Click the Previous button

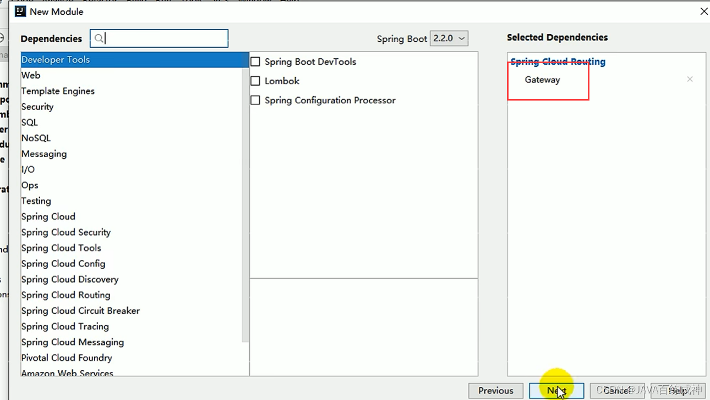point(495,391)
